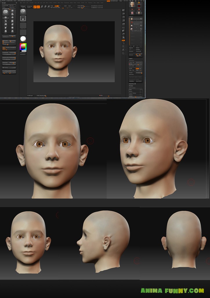Image resolution: width=210 pixels, height=298 pixels.
Task: Collapse the SubTool section header
Action: 131,17
